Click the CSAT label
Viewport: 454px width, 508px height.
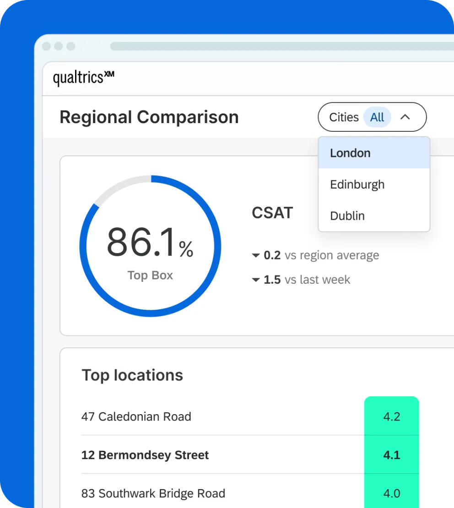[x=272, y=213]
